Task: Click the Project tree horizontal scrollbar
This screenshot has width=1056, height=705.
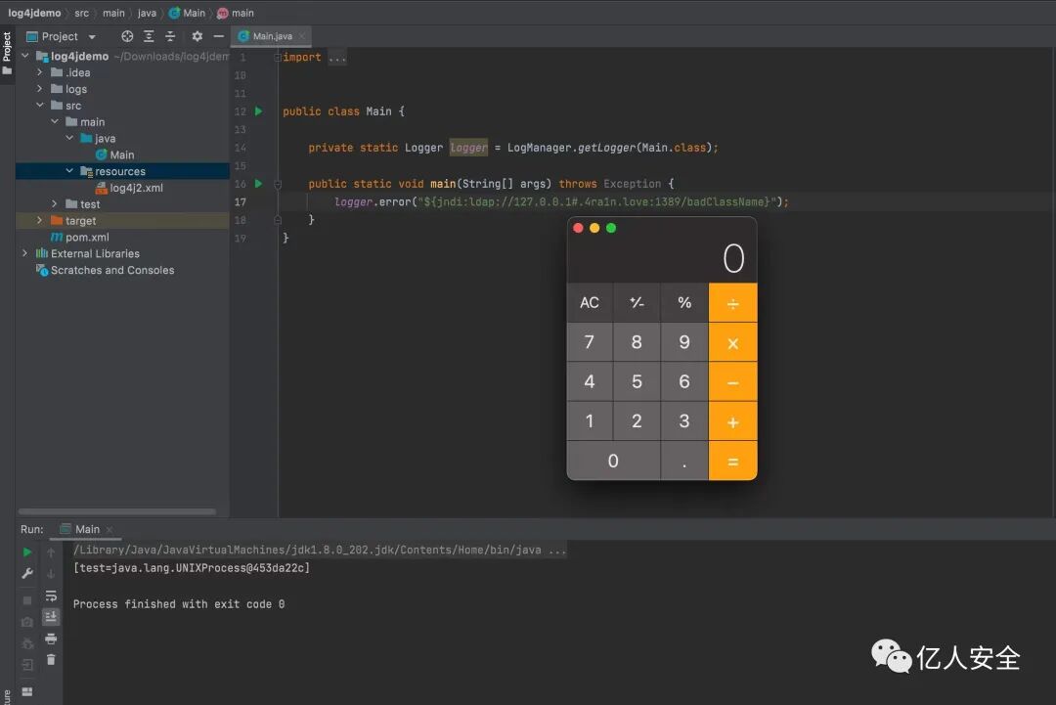Action: click(x=117, y=511)
